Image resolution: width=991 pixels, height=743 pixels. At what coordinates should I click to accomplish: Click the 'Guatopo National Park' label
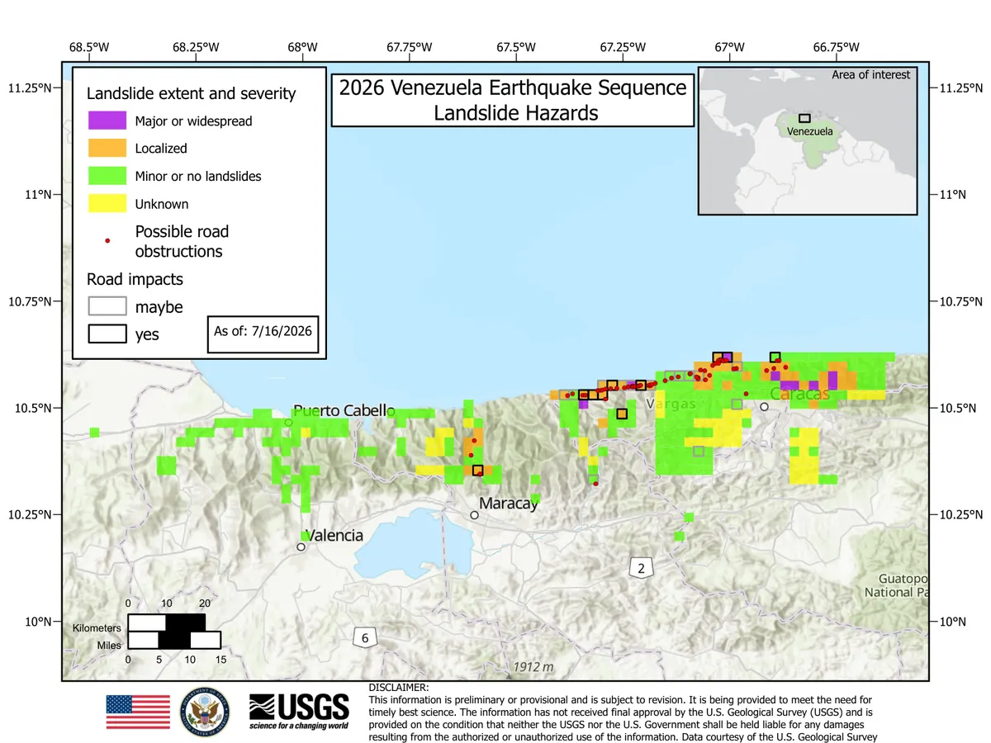click(x=897, y=584)
